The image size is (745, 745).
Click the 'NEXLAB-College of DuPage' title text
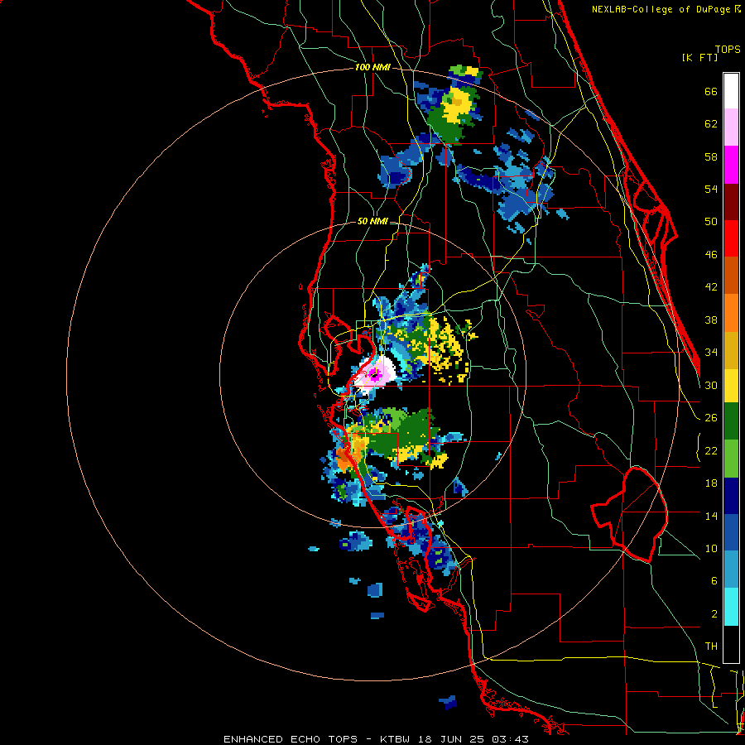pos(661,9)
